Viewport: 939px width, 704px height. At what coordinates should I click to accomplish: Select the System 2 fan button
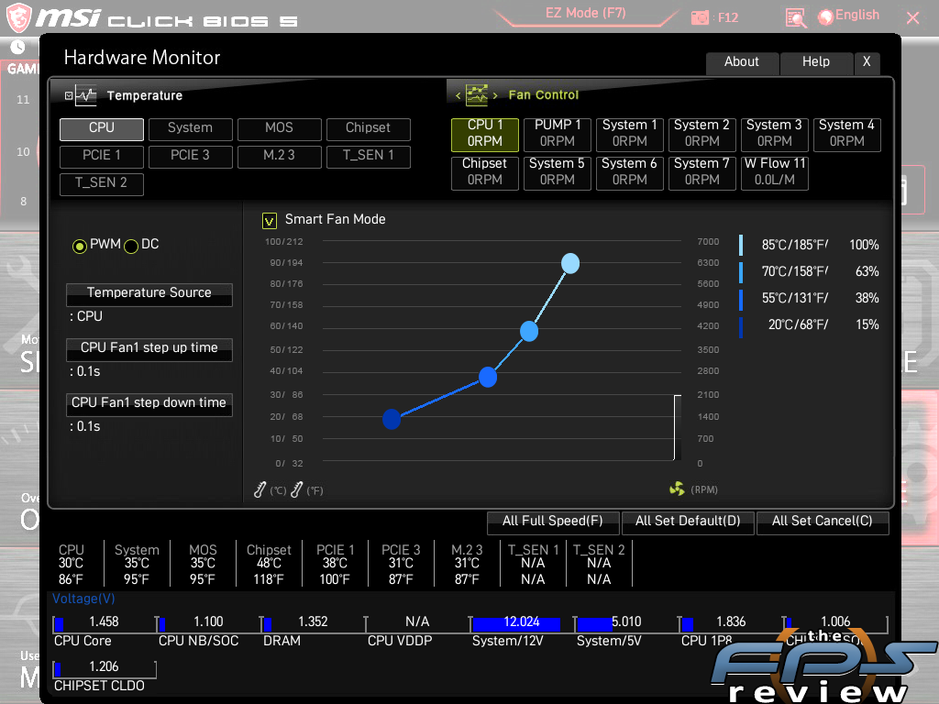(701, 134)
